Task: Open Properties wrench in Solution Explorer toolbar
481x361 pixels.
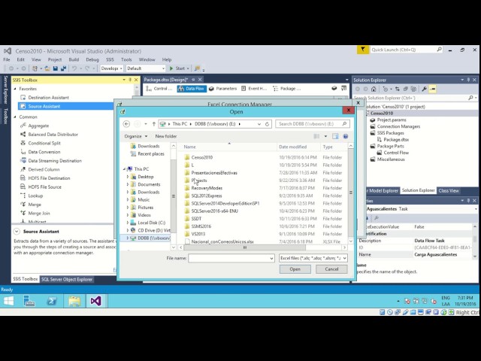Action: point(424,89)
